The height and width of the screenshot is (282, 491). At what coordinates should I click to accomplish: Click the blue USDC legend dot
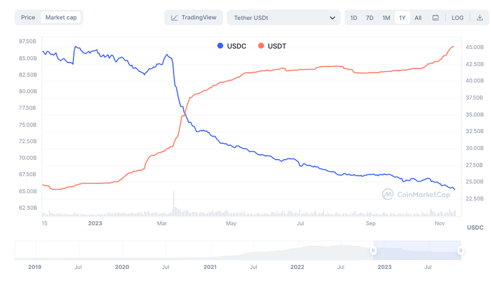pyautogui.click(x=220, y=46)
